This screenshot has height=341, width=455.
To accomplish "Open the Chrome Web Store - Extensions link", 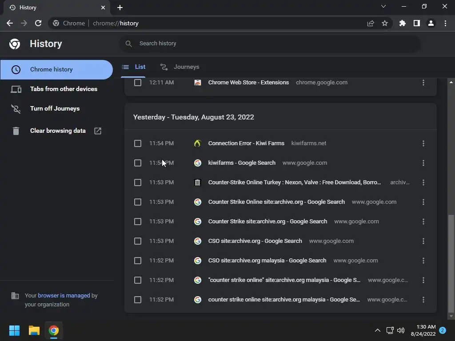I will click(x=248, y=83).
